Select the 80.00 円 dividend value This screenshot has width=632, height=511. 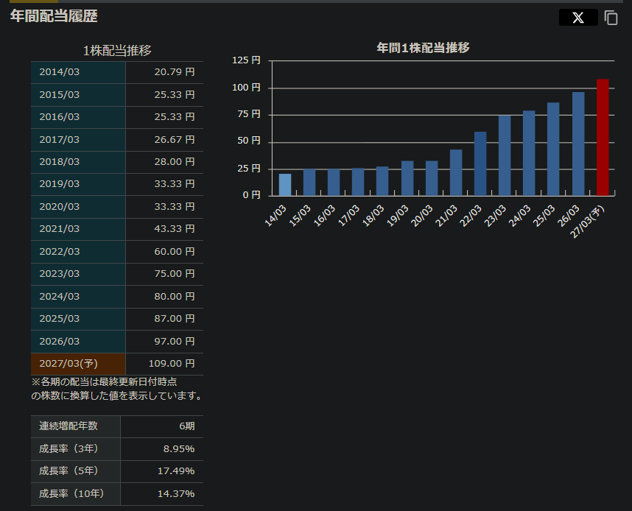175,297
